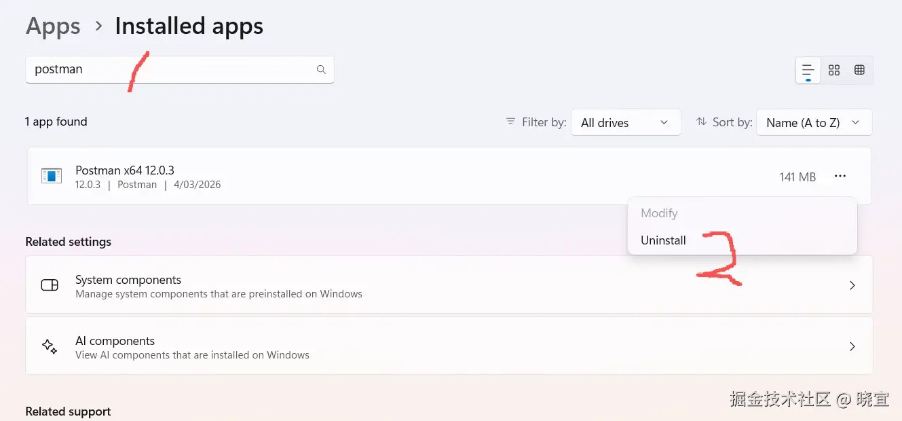Click the System components icon
The width and height of the screenshot is (902, 421).
50,285
